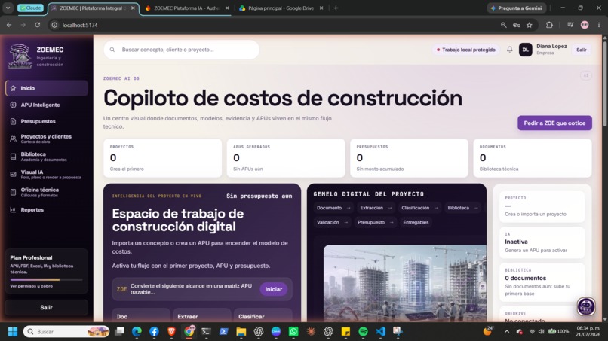Image resolution: width=608 pixels, height=341 pixels.
Task: Open notifications bell icon
Action: [509, 50]
